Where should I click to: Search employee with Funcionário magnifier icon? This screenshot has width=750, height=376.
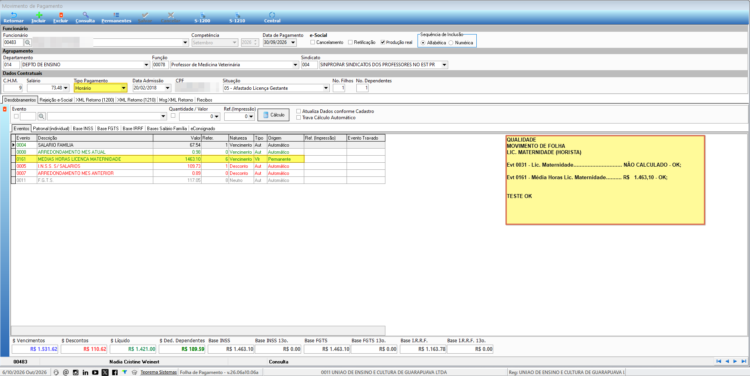pyautogui.click(x=28, y=42)
